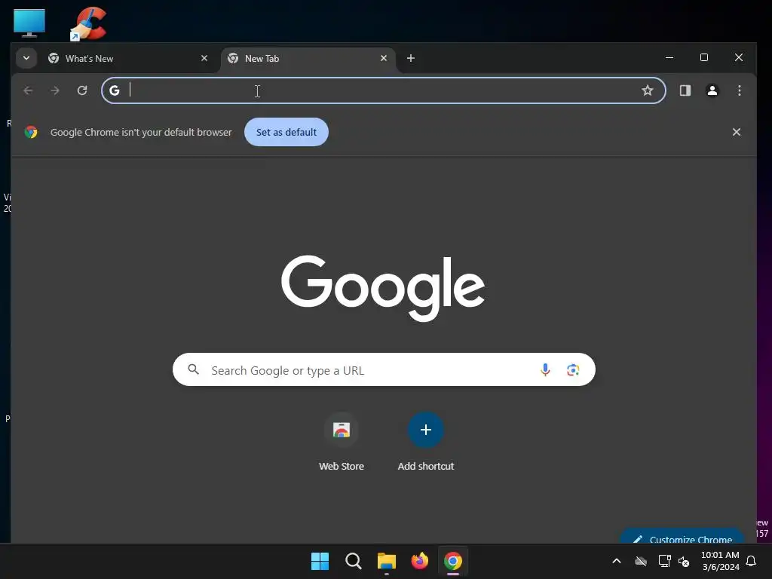The height and width of the screenshot is (579, 772).
Task: Launch Firefox from the taskbar
Action: [x=419, y=561]
